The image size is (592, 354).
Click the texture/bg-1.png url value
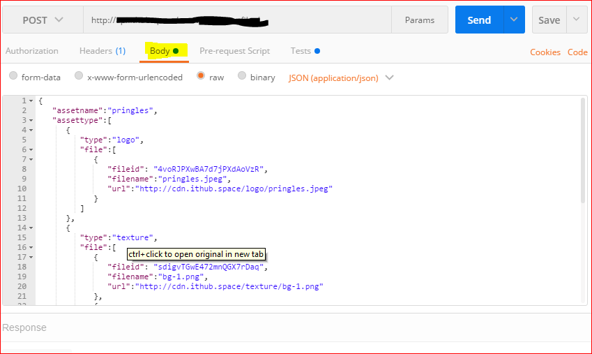pyautogui.click(x=229, y=287)
